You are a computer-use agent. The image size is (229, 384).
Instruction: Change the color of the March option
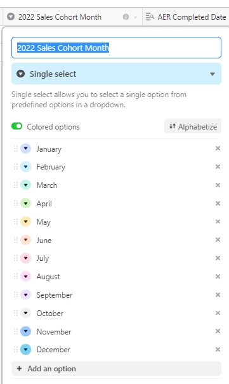pyautogui.click(x=25, y=185)
